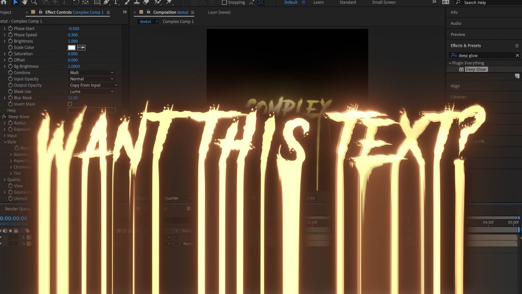Select the Rotation tool
The width and height of the screenshot is (522, 294).
tap(76, 2)
